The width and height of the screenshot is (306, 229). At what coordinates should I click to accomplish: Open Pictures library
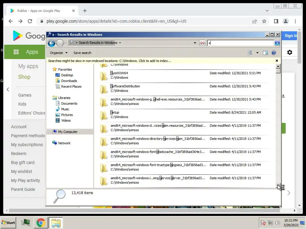coord(67,115)
